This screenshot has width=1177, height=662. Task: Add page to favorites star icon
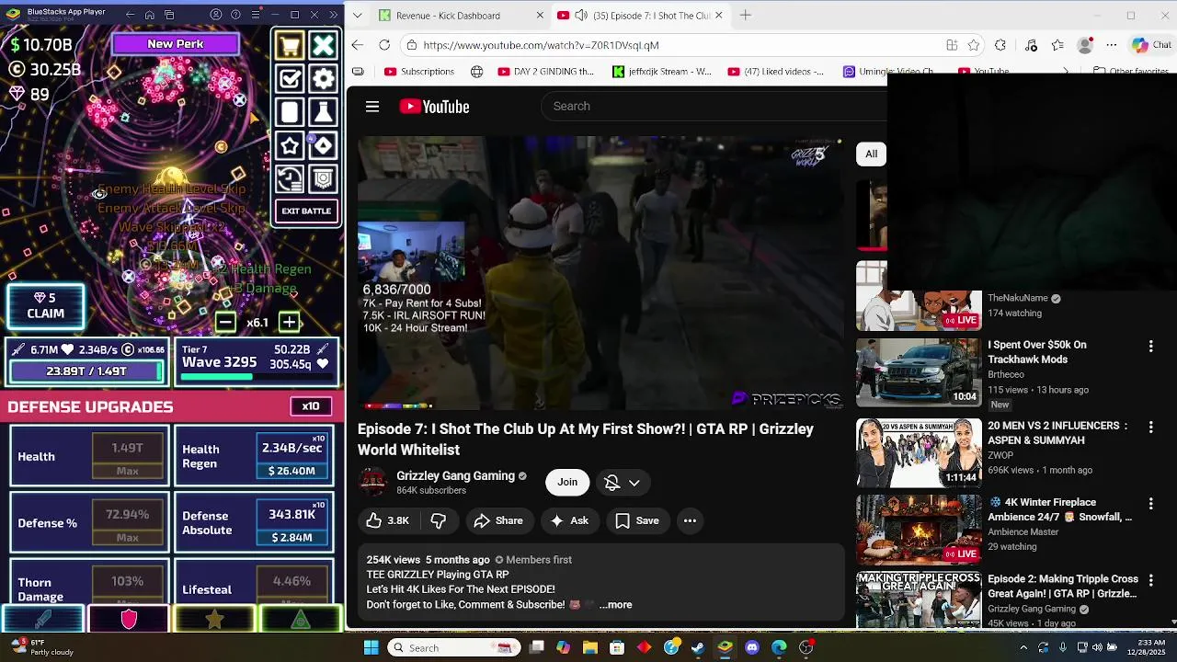(974, 45)
